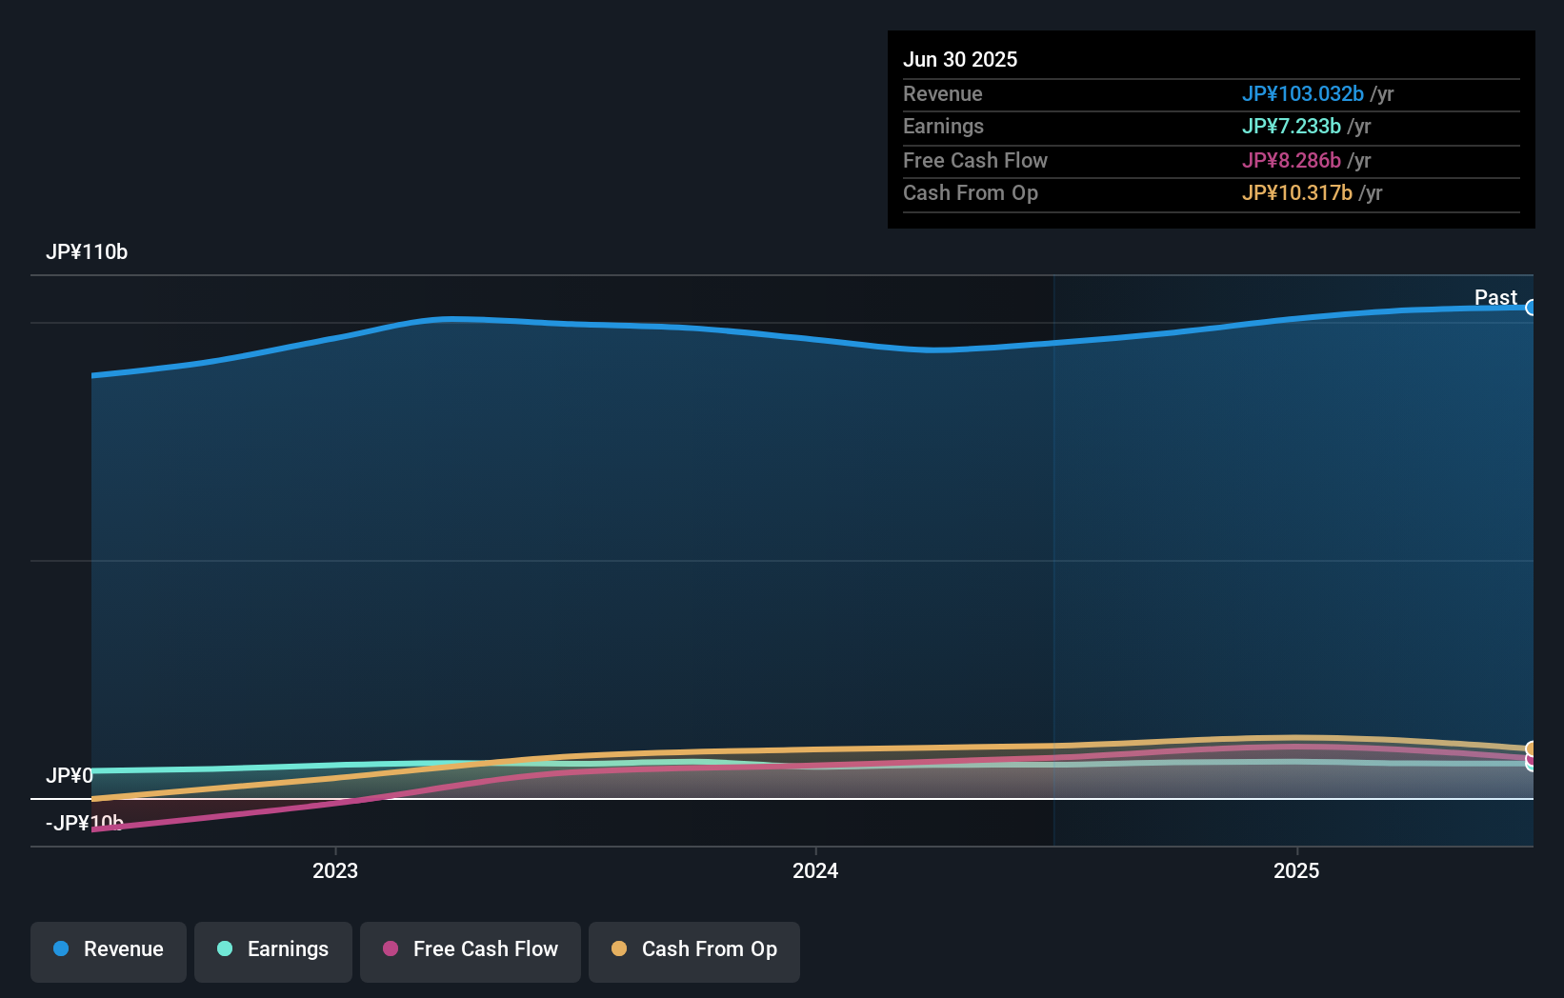Click the Revenue endpoint marker on chart
This screenshot has width=1564, height=998.
click(x=1532, y=308)
